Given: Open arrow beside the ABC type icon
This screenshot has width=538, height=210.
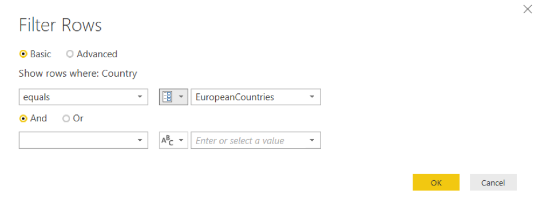Looking at the screenshot, I should pyautogui.click(x=181, y=140).
